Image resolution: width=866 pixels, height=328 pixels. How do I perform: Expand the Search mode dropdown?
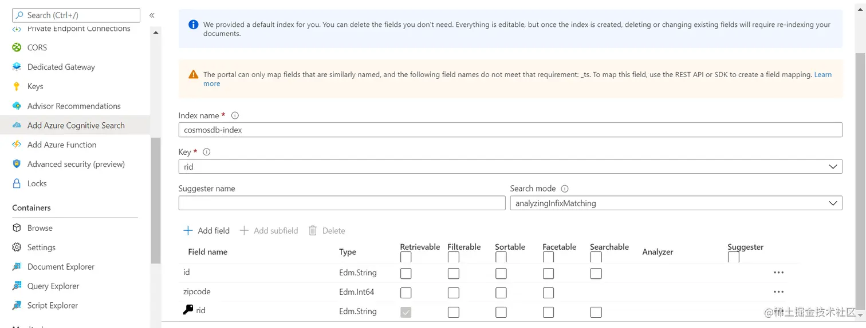click(x=676, y=203)
